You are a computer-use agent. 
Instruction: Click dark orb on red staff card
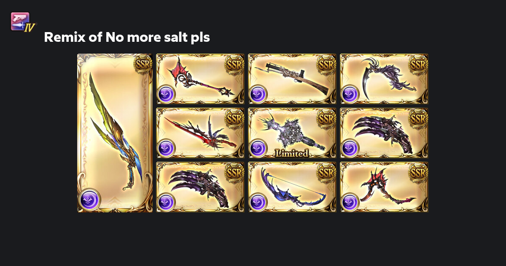[166, 94]
